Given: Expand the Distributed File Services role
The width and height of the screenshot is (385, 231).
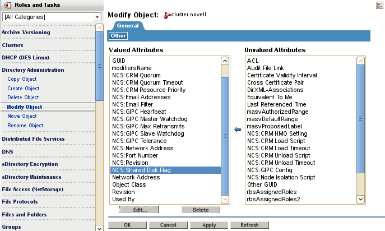Looking at the screenshot, I should [x=33, y=139].
